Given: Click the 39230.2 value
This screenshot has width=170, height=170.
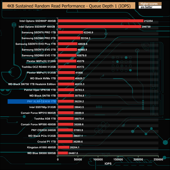Looking at the screenshot, I should pyautogui.click(x=79, y=101).
